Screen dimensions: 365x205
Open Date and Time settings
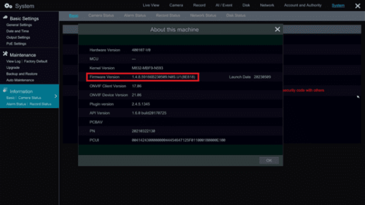tap(18, 31)
